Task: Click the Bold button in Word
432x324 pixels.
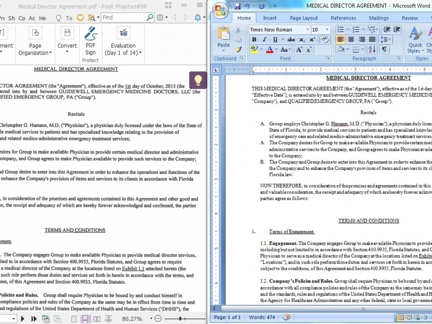Action: pos(254,39)
